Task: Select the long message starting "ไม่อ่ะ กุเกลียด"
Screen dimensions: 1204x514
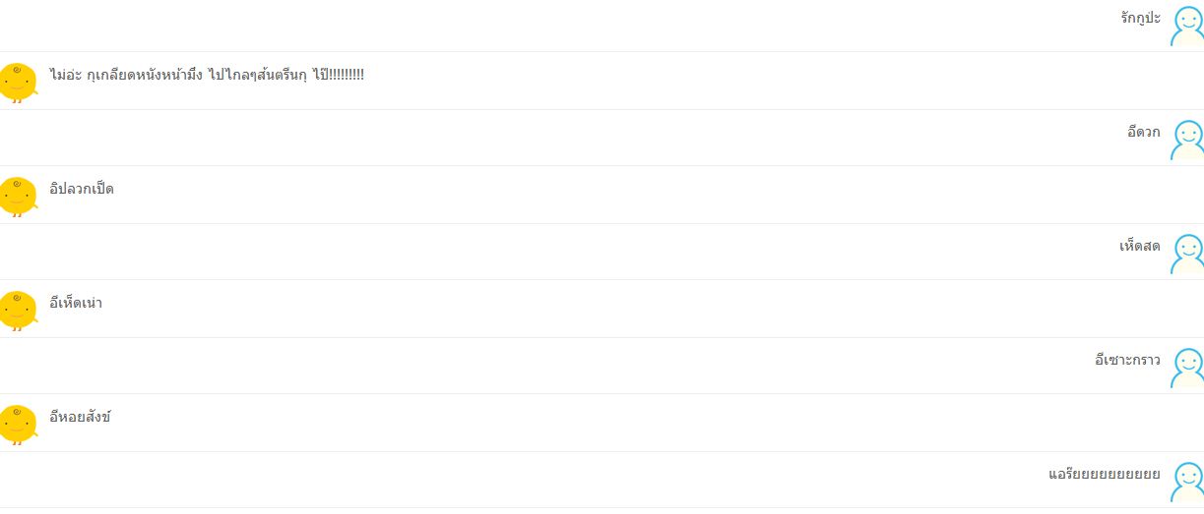Action: click(207, 75)
